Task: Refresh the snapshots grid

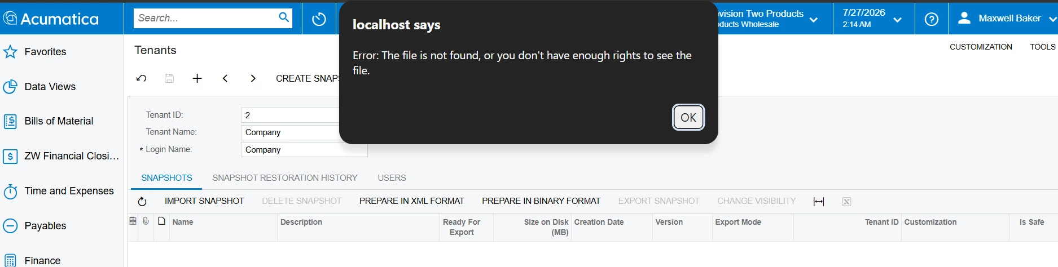Action: pyautogui.click(x=142, y=201)
